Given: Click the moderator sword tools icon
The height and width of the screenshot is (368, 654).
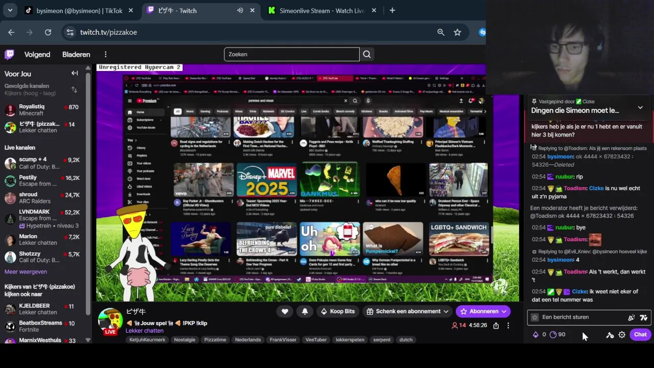Looking at the screenshot, I should pos(610,335).
